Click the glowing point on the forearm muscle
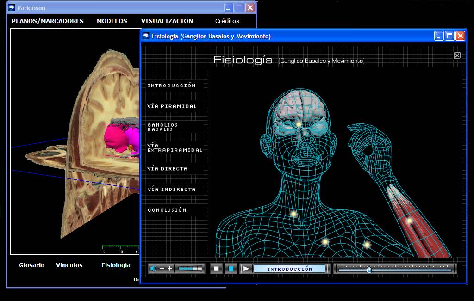This screenshot has height=301, width=474. [x=409, y=221]
